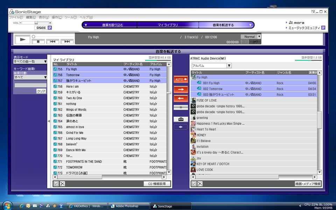
Task: Click the CD 情報取得 button
Action: point(157,184)
